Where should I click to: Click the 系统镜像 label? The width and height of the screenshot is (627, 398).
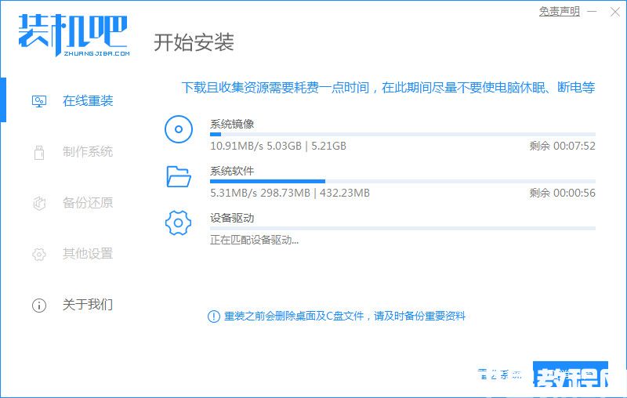pyautogui.click(x=232, y=124)
